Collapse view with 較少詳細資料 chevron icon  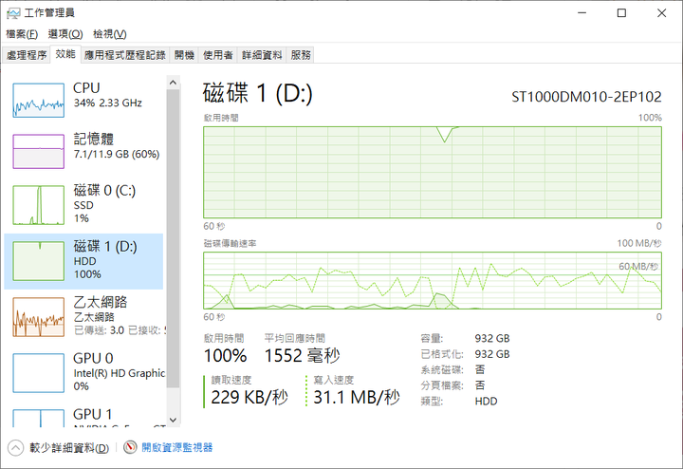[15, 448]
